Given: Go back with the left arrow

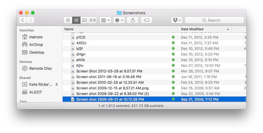Looking at the screenshot, I should [x=23, y=20].
